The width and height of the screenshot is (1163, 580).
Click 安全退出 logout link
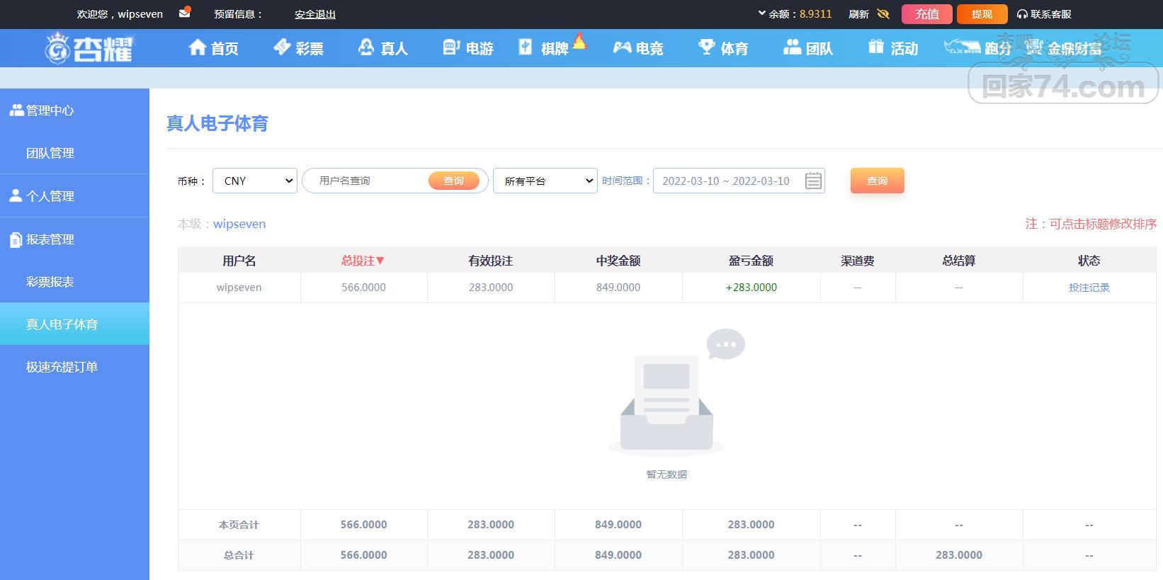[x=315, y=14]
